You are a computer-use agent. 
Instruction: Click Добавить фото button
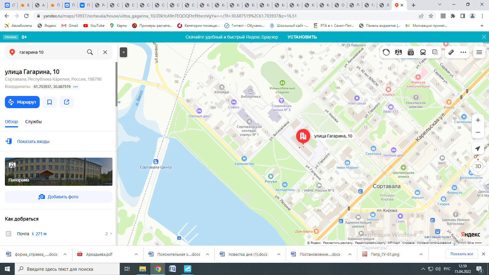coord(59,197)
